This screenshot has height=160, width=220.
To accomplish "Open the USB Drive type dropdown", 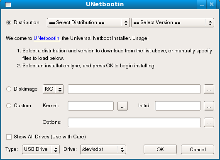I will point(41,149).
